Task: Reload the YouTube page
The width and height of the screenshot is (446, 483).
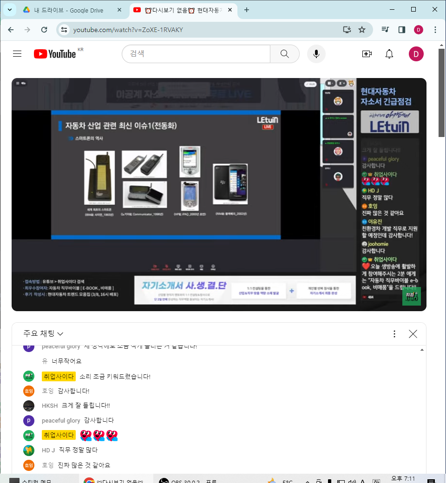Action: (44, 30)
